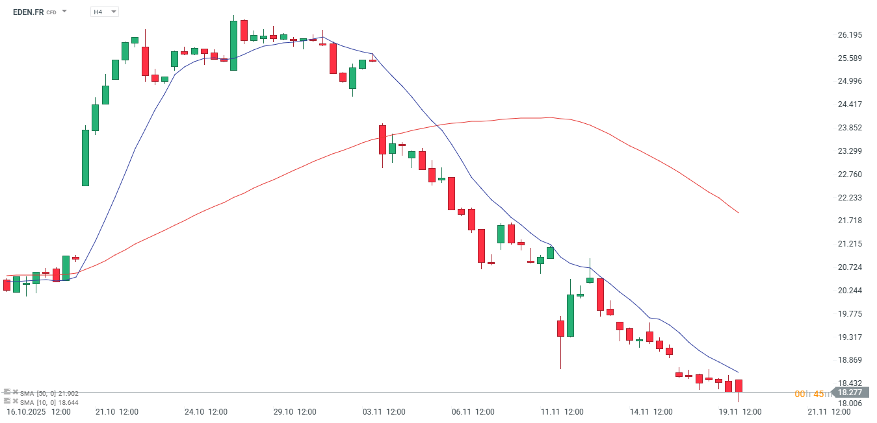Click the orange candle countdown timer

(x=809, y=394)
